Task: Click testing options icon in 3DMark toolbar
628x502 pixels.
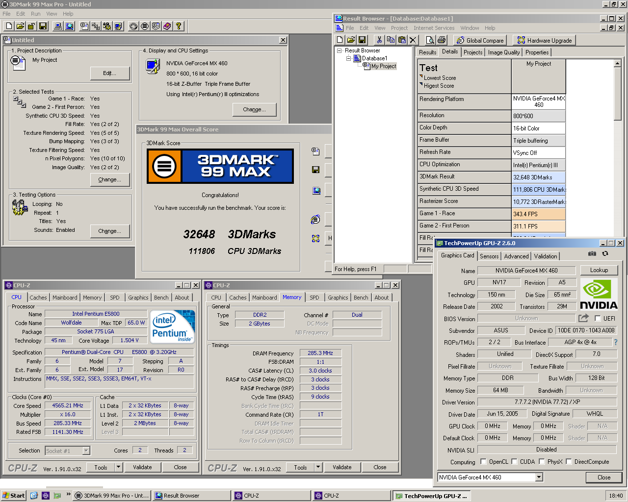Action: [x=107, y=26]
